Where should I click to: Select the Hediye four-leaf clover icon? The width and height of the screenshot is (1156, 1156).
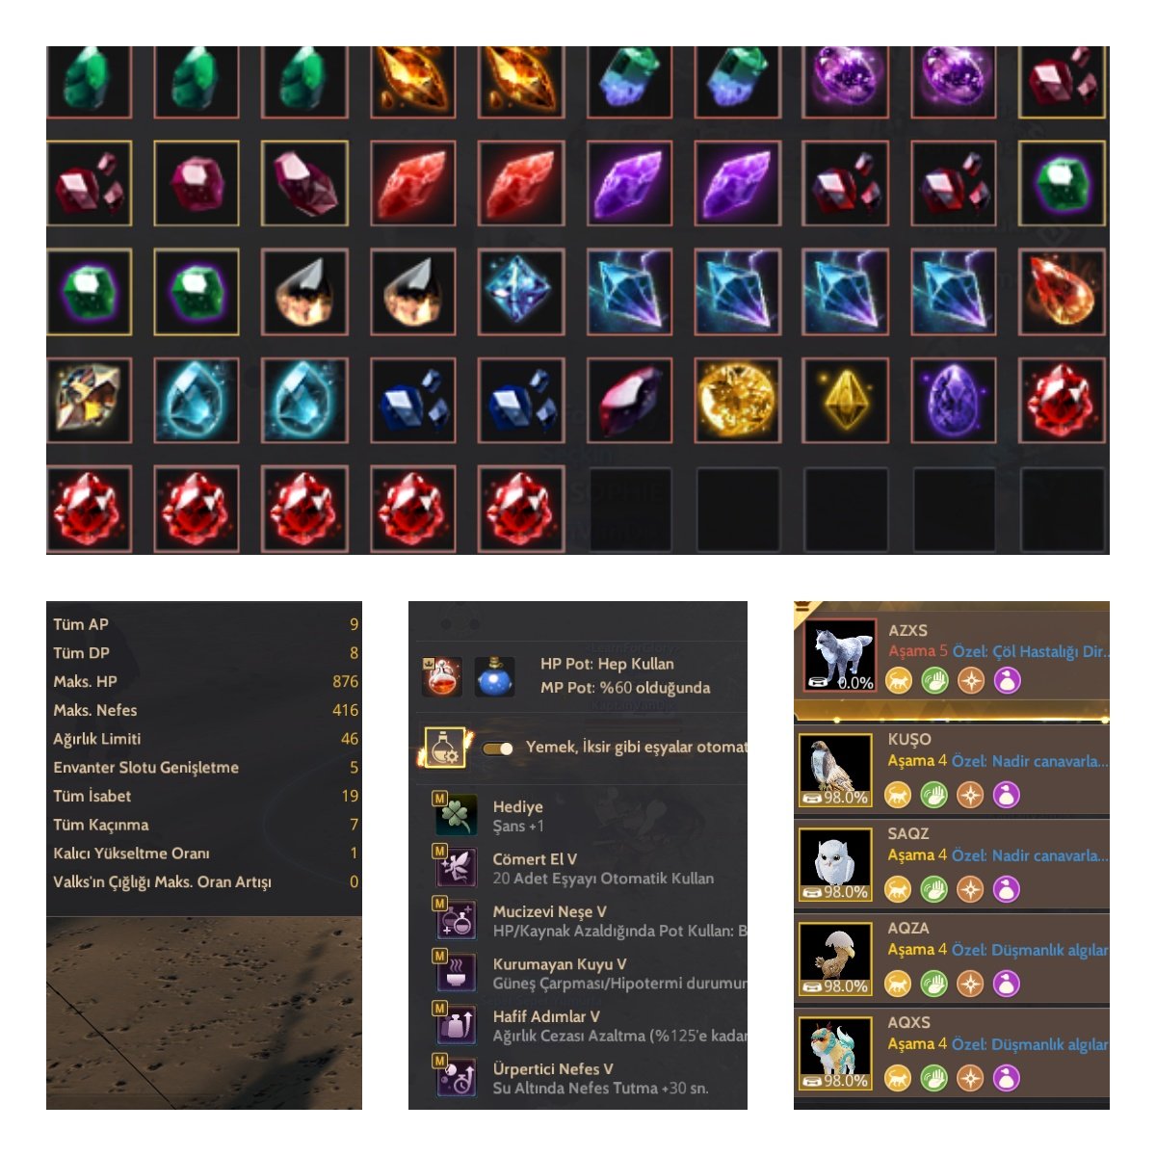coord(455,815)
